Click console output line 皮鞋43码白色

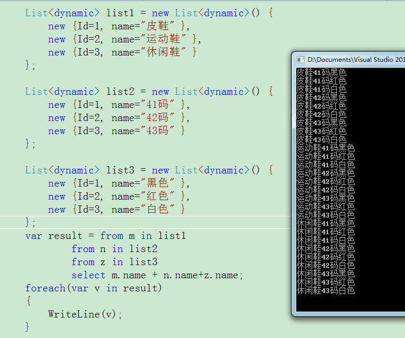(x=321, y=140)
